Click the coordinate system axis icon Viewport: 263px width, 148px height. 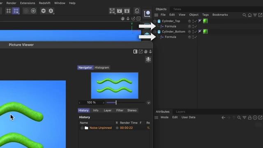pos(147,14)
